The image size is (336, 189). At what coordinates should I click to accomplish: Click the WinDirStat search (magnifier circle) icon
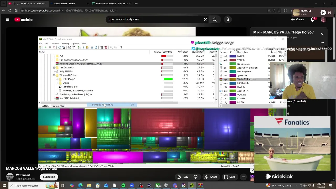tap(69, 48)
